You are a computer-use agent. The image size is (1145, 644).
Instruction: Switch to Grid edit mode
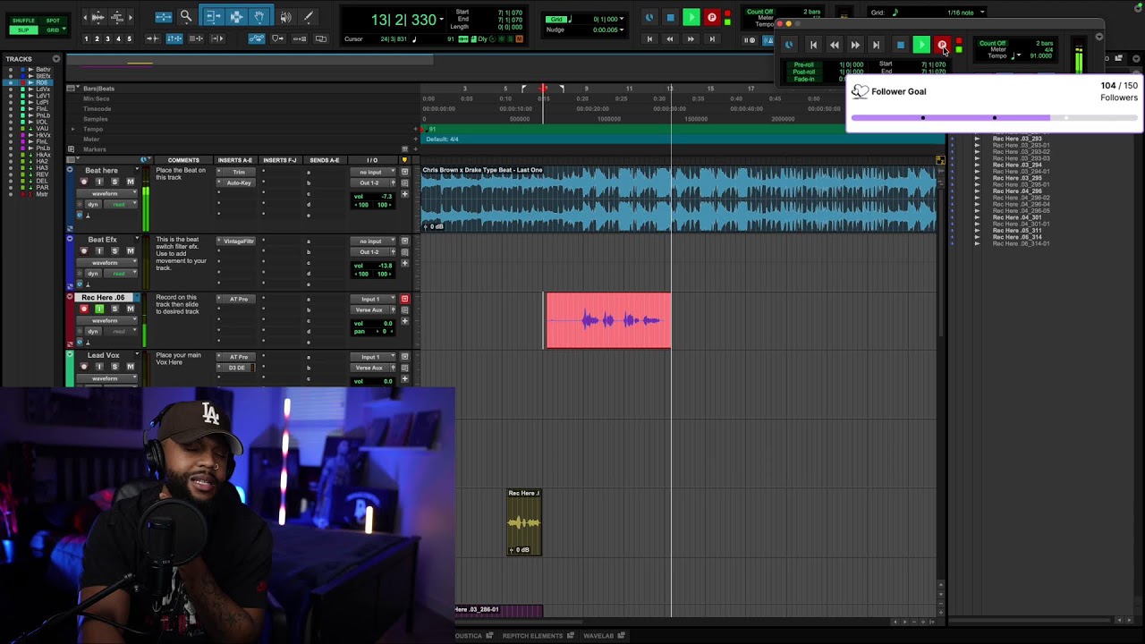pyautogui.click(x=53, y=30)
